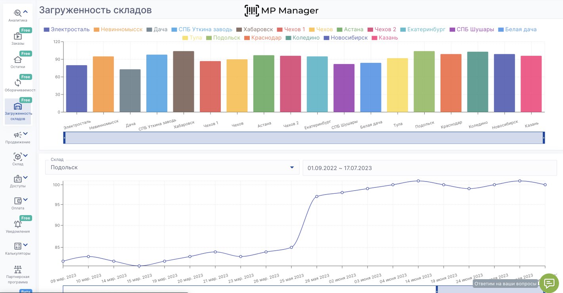563x293 pixels.
Task: Open the chat support icon
Action: point(549,283)
